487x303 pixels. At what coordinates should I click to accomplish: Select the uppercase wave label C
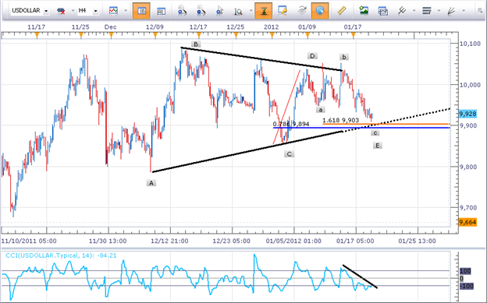pos(289,153)
